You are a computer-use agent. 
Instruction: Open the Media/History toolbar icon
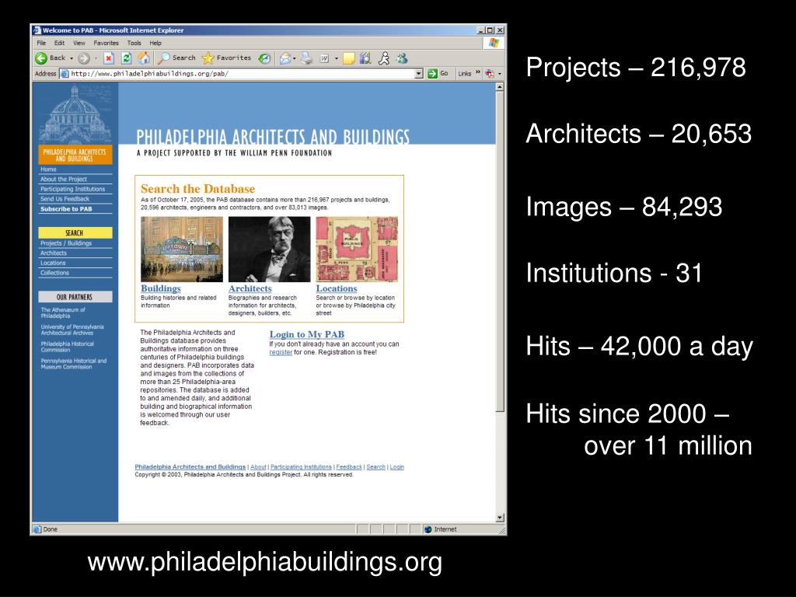(x=264, y=58)
